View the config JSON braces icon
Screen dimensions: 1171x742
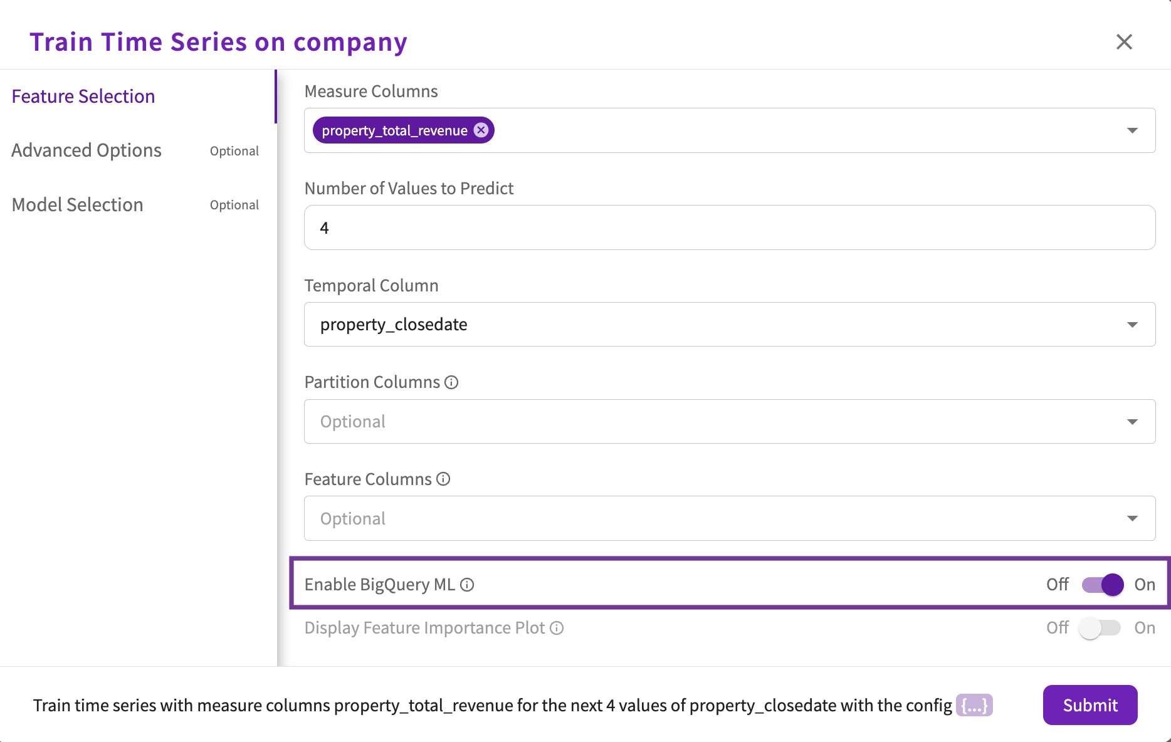click(974, 705)
